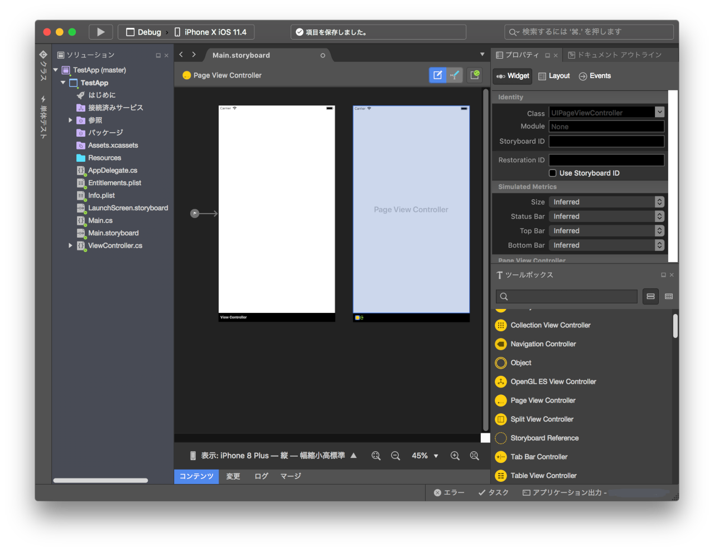Close the ソリューション pad
The height and width of the screenshot is (551, 714).
coord(166,55)
